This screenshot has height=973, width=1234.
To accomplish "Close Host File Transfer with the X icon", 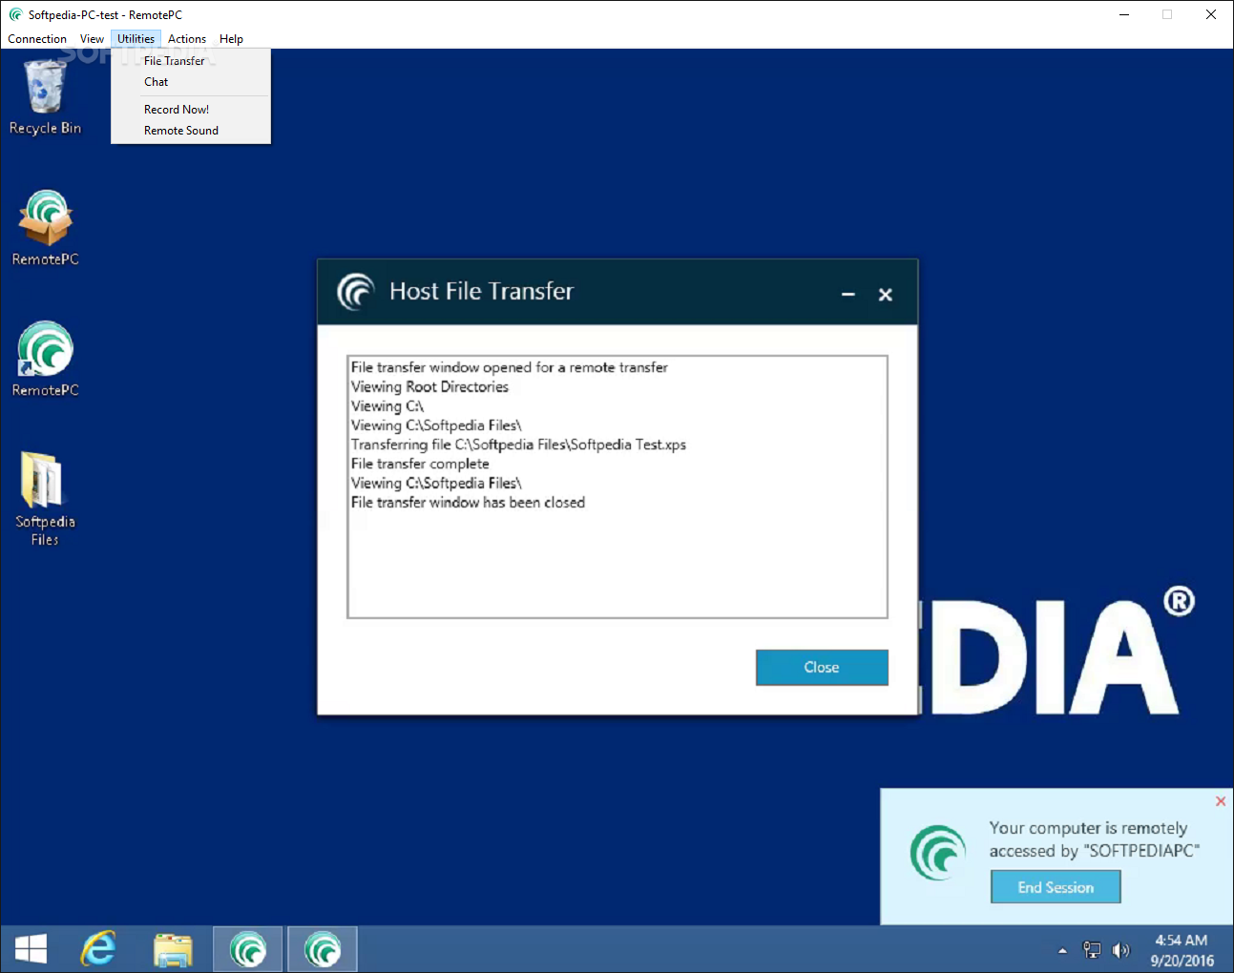I will click(886, 295).
